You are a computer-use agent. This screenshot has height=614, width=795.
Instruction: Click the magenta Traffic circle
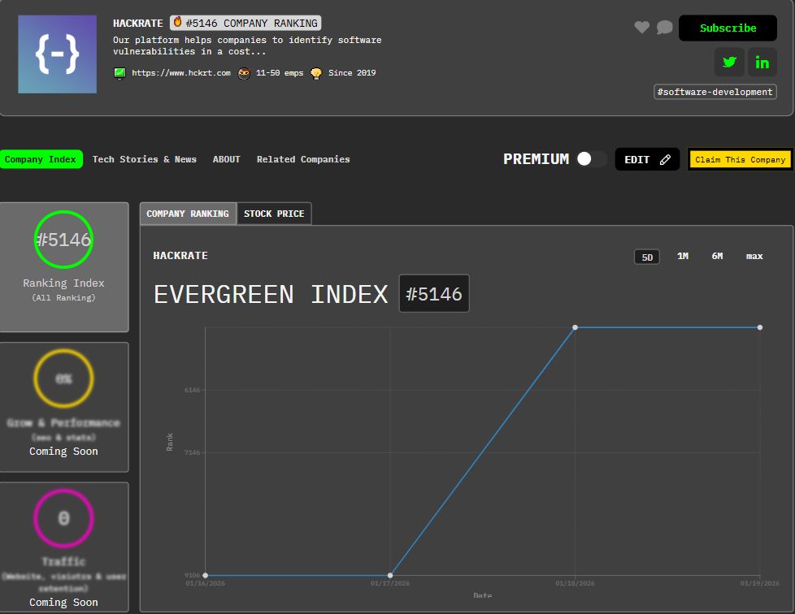[x=63, y=518]
